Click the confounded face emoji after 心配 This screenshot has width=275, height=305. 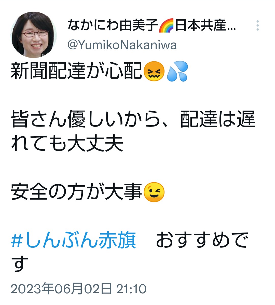pos(154,71)
